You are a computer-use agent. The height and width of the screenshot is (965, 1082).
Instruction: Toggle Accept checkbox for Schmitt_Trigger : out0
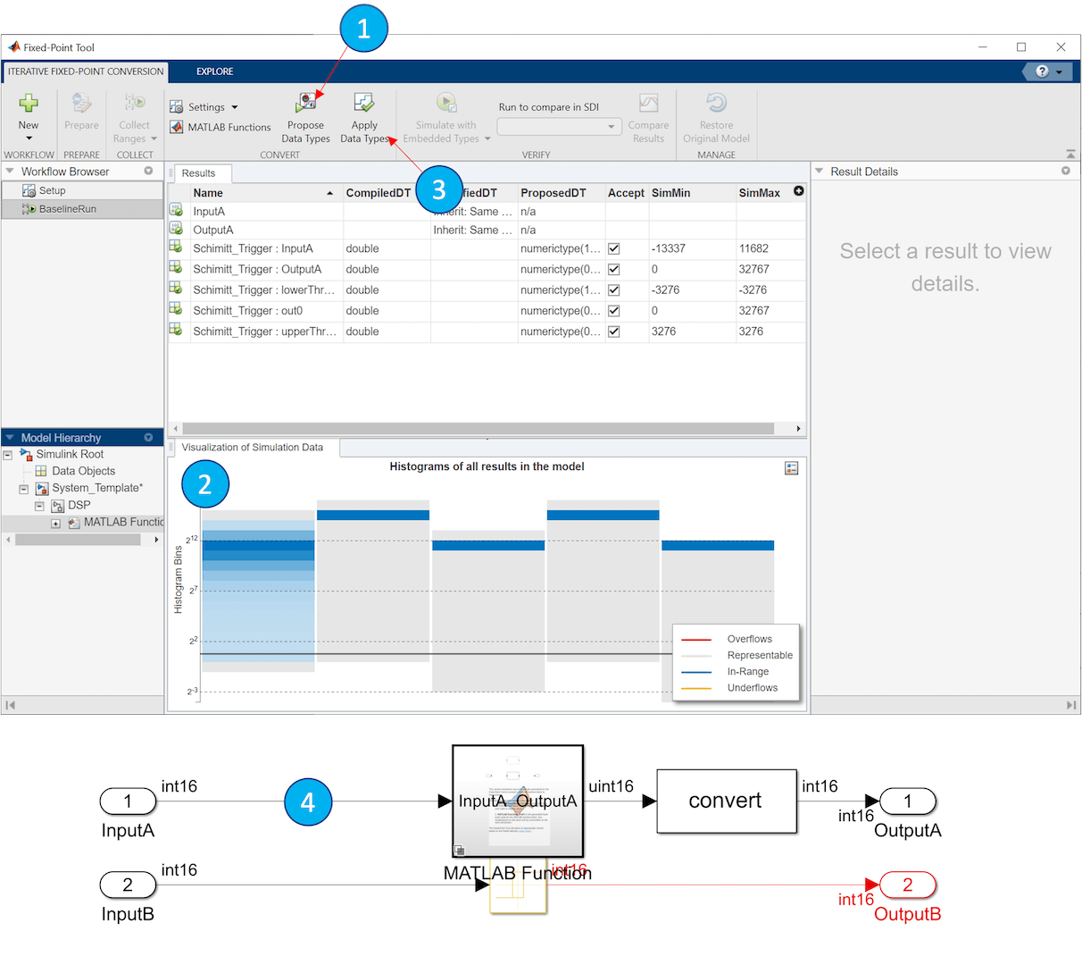coord(614,311)
